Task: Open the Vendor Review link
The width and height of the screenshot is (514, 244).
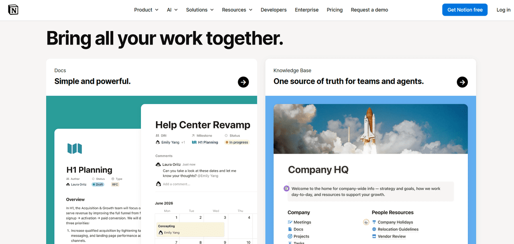Action: (x=392, y=236)
